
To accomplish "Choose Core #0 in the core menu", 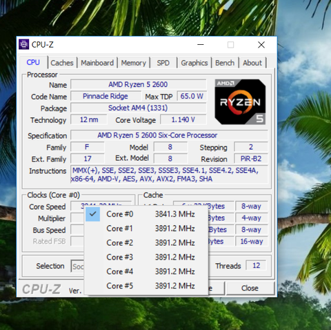I will coord(147,214).
